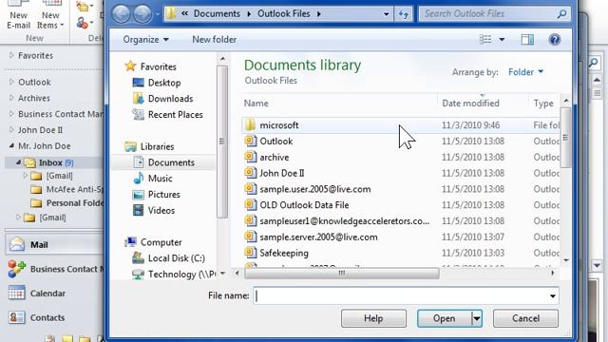Click the refresh button next to address bar
The image size is (608, 342).
coord(403,14)
